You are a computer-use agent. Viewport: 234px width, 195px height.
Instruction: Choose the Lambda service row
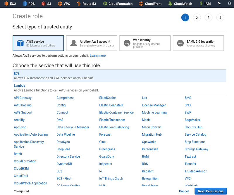click(119, 88)
